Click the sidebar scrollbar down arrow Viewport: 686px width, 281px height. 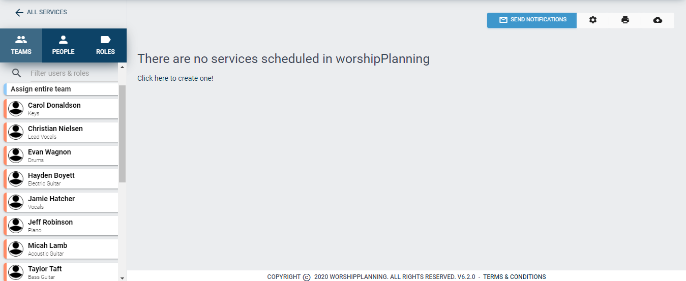click(122, 277)
